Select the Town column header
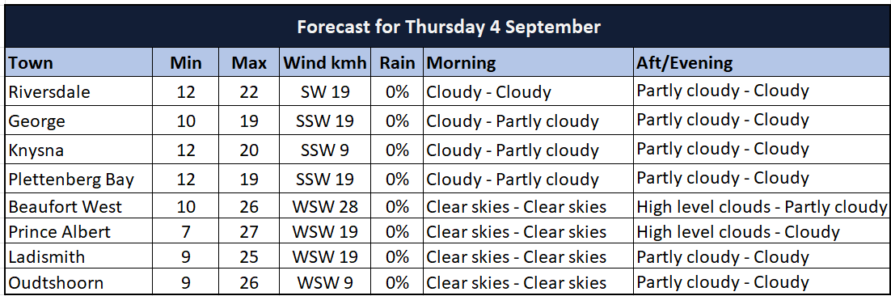 click(78, 62)
